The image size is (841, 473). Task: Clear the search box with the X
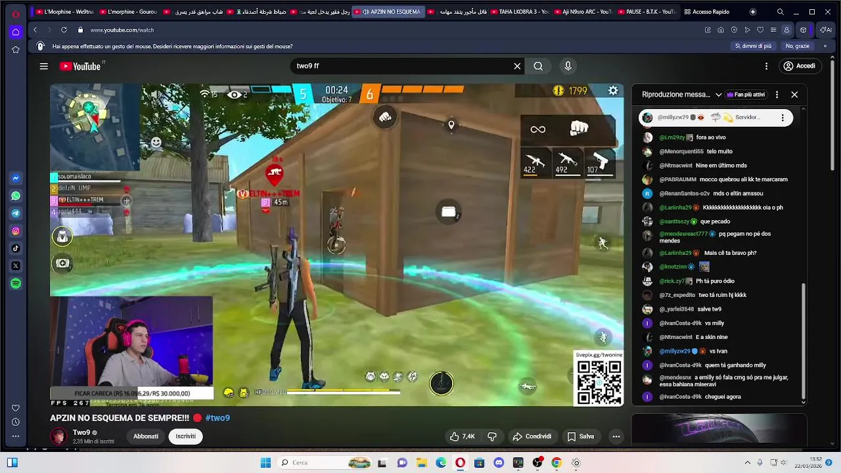(517, 66)
